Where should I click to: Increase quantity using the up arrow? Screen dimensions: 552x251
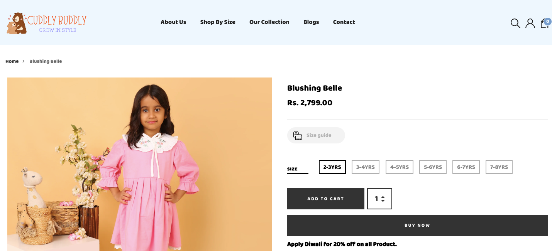(383, 197)
